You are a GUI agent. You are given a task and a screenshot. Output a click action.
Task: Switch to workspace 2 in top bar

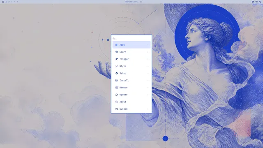(x=9, y=2)
